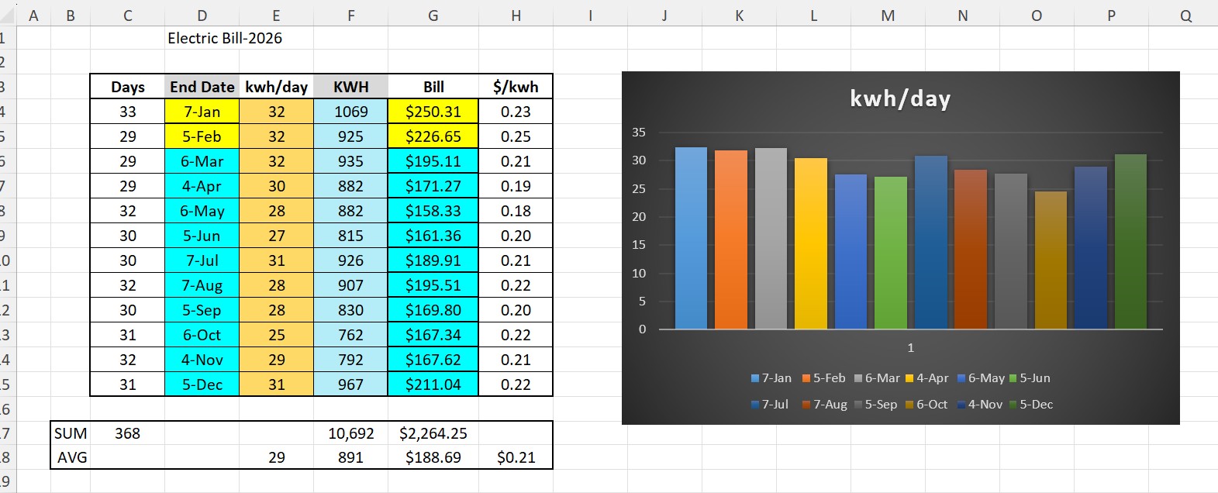Screen dimensions: 1218x493
Task: Select the cell containing $250.31
Action: pos(433,112)
